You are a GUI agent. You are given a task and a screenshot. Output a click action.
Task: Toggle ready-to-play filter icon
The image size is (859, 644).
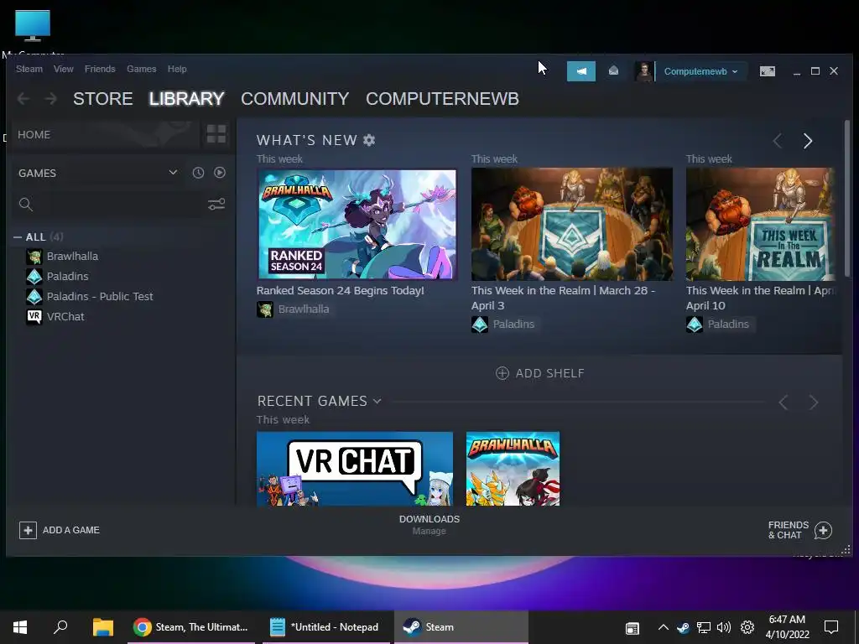point(220,173)
